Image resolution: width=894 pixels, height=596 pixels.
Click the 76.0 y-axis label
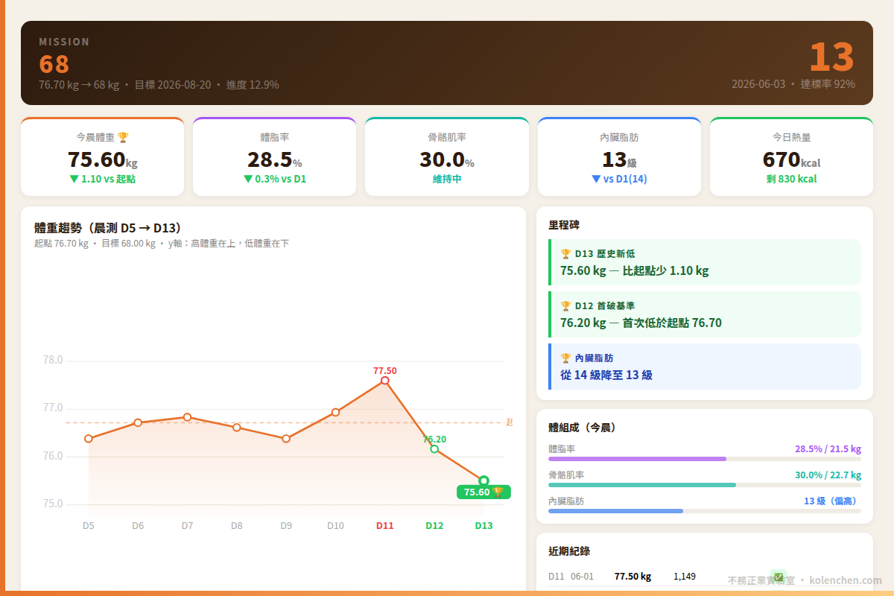click(52, 456)
